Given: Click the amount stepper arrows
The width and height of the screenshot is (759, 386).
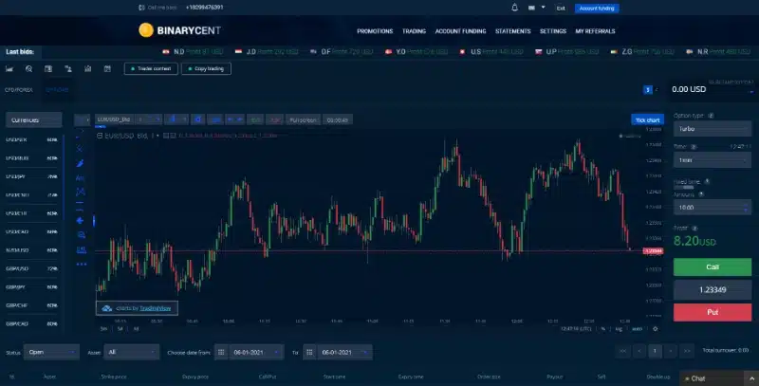Looking at the screenshot, I should click(x=746, y=208).
